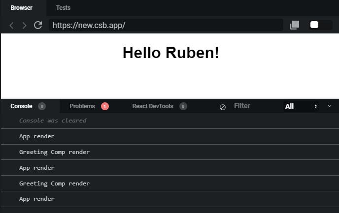Clear the console with the circle-slash icon
The image size is (339, 213).
tap(223, 107)
